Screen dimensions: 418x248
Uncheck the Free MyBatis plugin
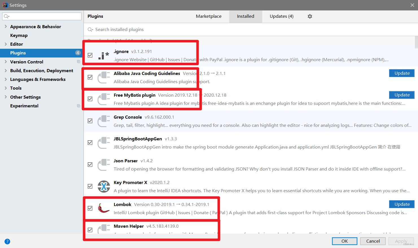(x=90, y=99)
